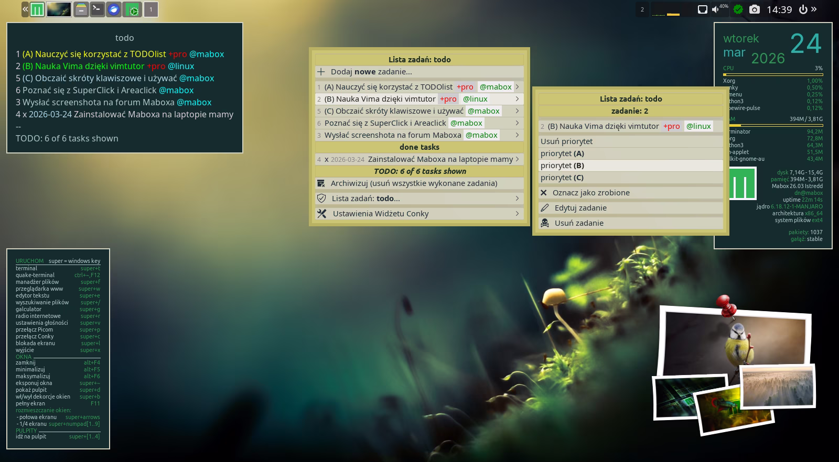Launch the file manager from the panel
Viewport: 839px width, 462px height.
81,9
